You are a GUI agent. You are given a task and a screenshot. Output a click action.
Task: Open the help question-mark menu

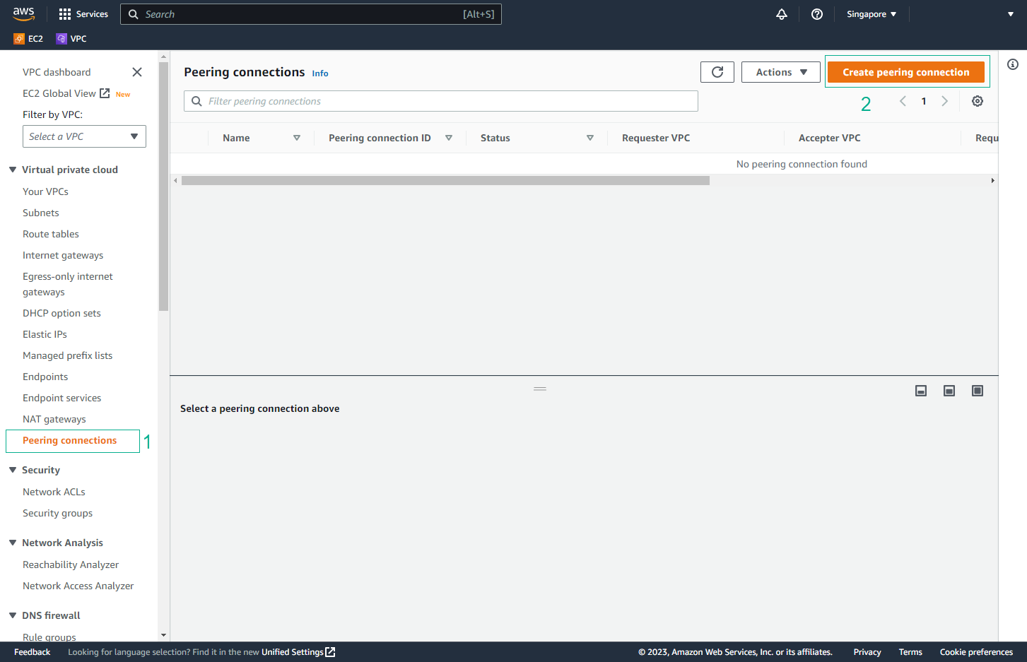[x=817, y=14]
